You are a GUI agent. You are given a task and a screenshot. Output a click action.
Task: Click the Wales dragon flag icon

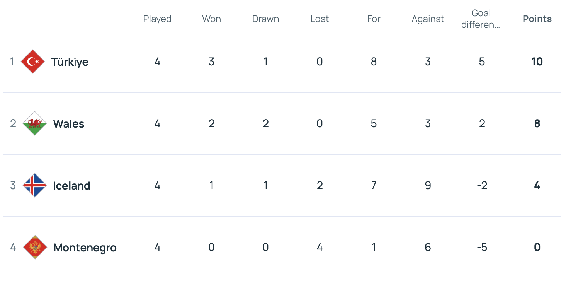(35, 123)
